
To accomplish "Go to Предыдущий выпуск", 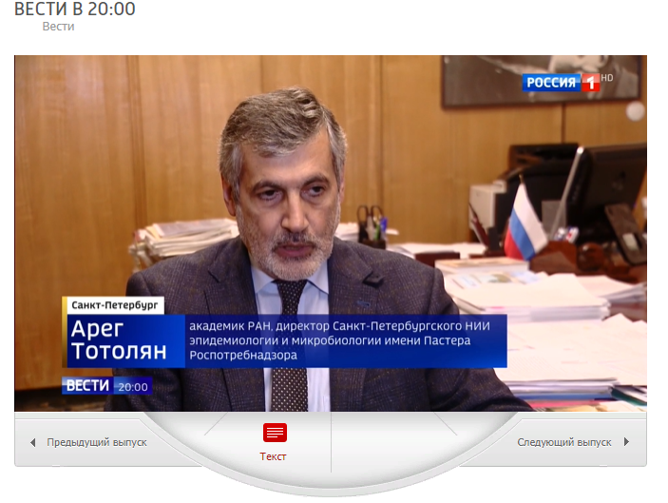I will pos(97,442).
